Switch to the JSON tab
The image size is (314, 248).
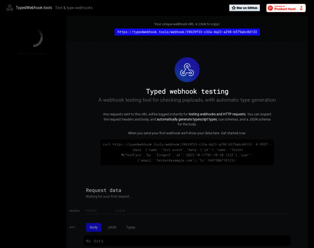click(x=112, y=227)
